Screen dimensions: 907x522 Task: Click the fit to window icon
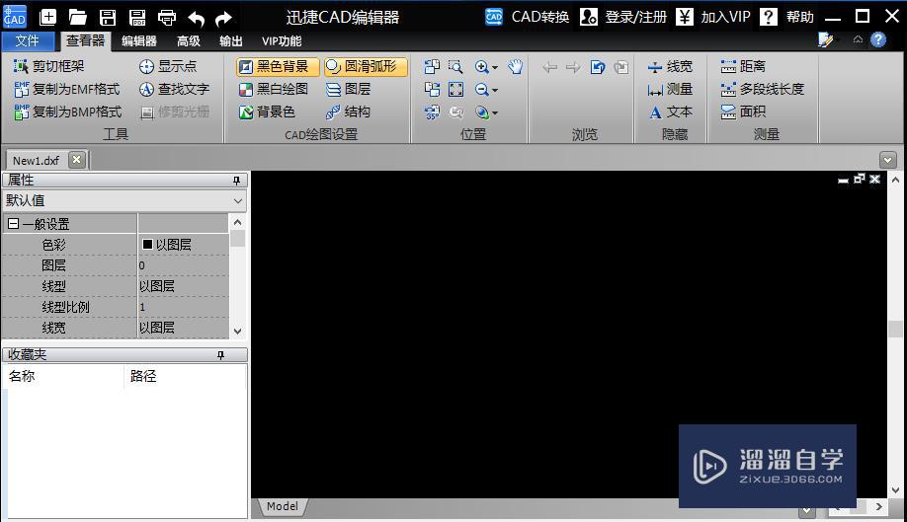(455, 90)
